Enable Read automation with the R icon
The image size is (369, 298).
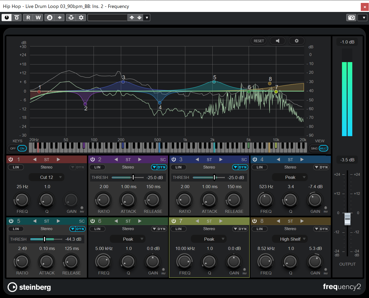click(x=28, y=17)
